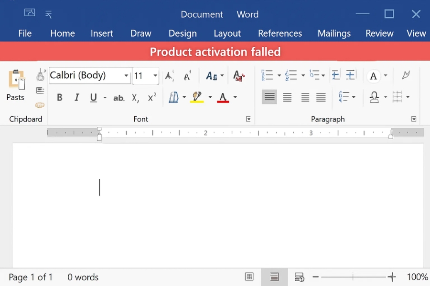Increase paragraph indent

351,75
